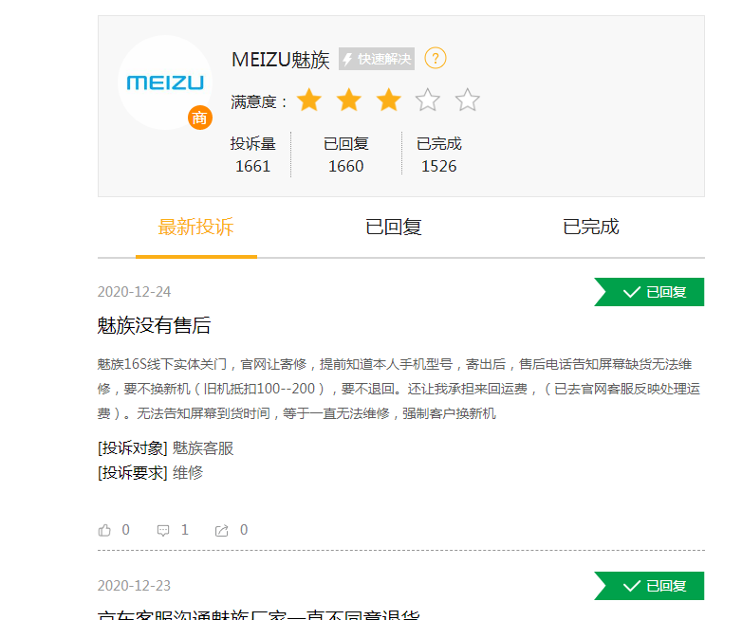Click the 快速解决 quick-resolve badge
Screen dimensions: 742x620
377,59
